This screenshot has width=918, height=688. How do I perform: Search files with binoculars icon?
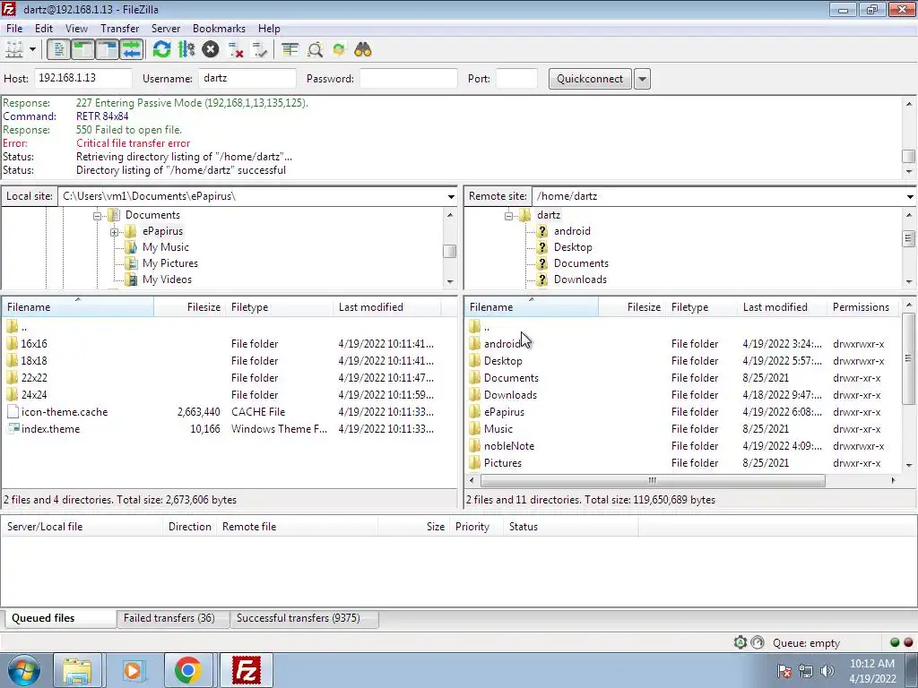pos(363,50)
